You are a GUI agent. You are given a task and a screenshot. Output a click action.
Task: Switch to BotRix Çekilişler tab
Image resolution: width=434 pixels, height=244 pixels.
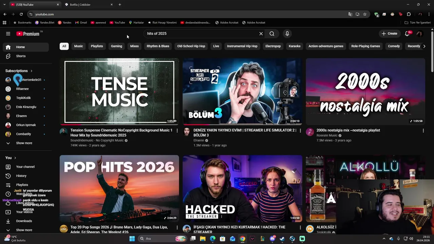coord(88,5)
